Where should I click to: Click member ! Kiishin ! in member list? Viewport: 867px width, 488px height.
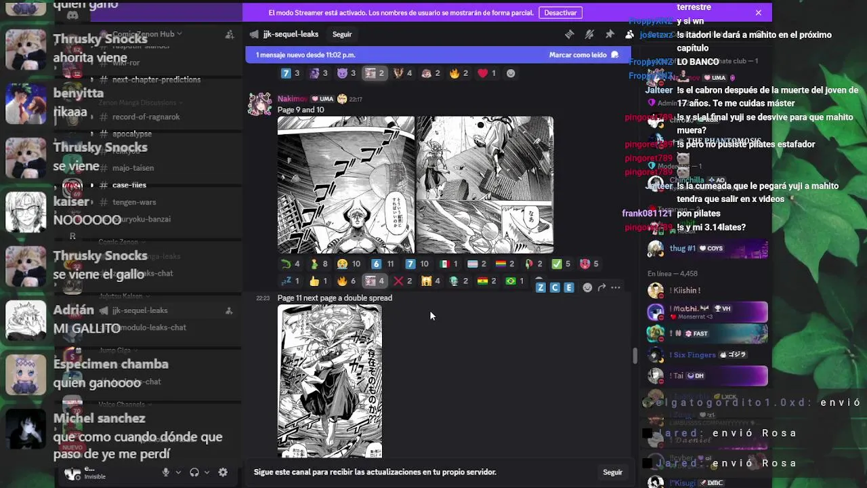[x=706, y=290]
